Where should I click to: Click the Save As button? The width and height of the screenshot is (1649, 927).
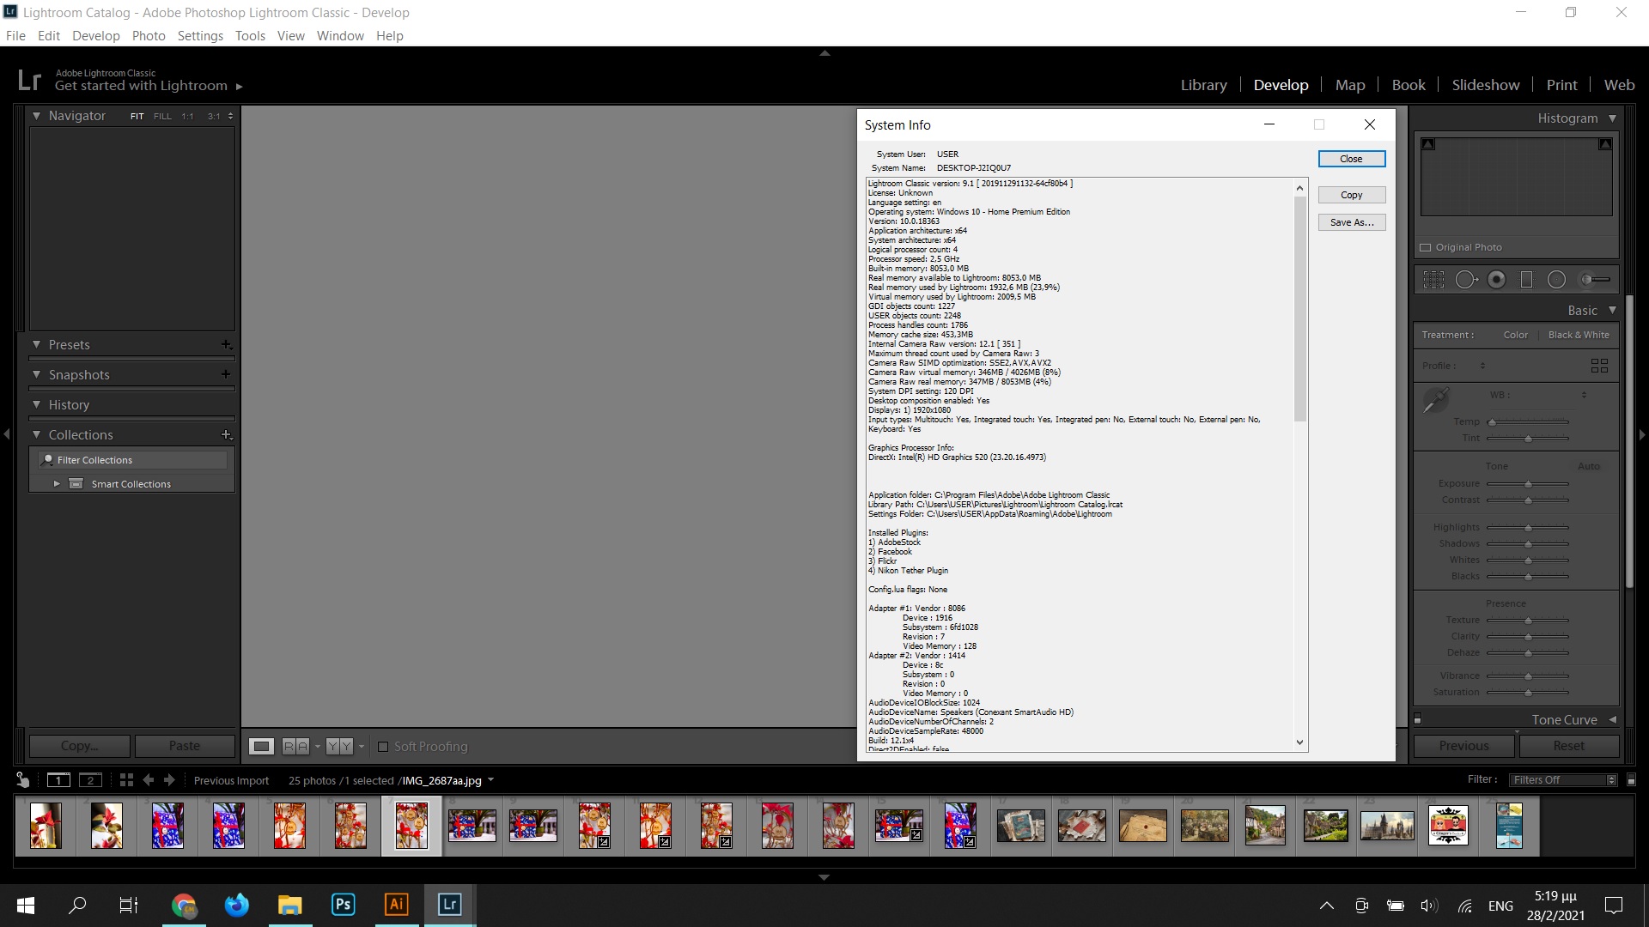[1351, 222]
